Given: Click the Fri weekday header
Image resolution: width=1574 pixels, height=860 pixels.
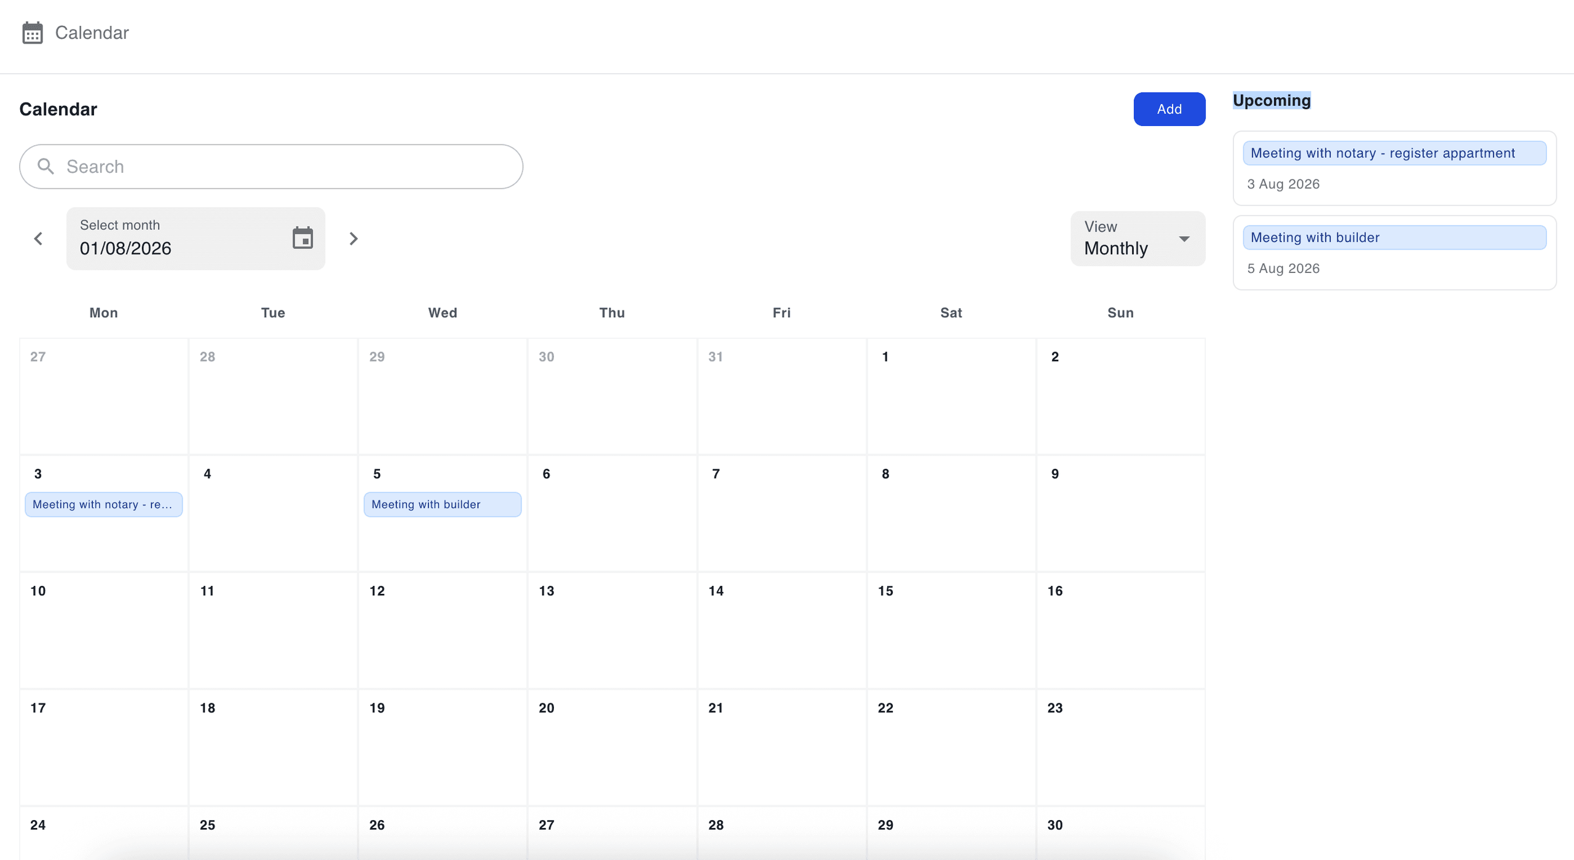Looking at the screenshot, I should click(781, 313).
